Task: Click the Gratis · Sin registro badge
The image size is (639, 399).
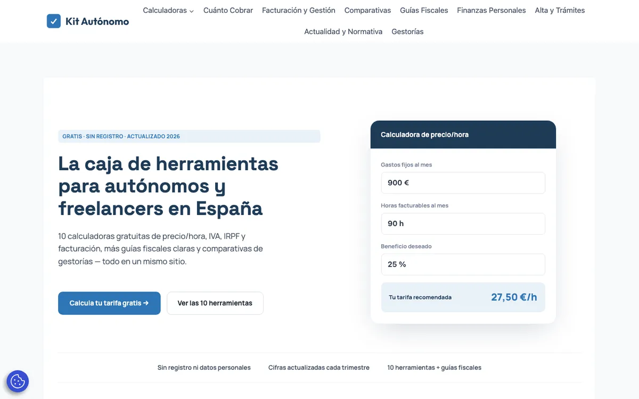Action: [189, 136]
